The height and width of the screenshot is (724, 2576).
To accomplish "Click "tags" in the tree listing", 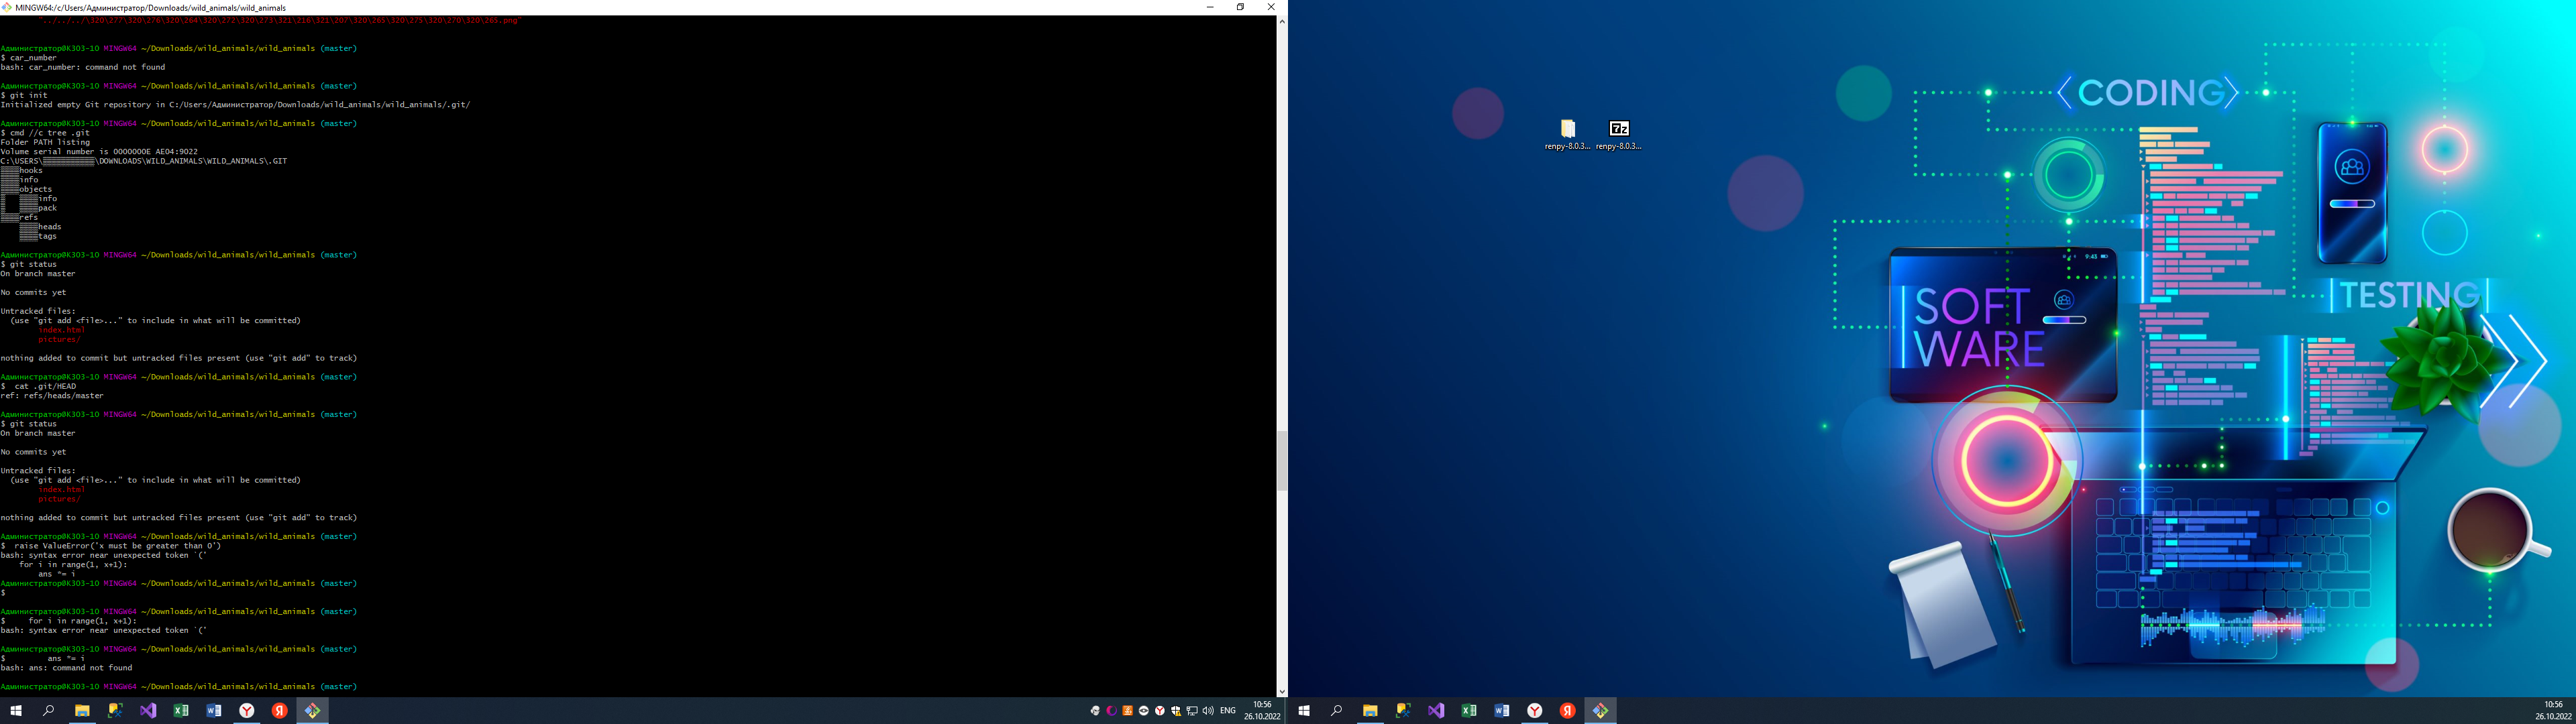I will tap(48, 236).
